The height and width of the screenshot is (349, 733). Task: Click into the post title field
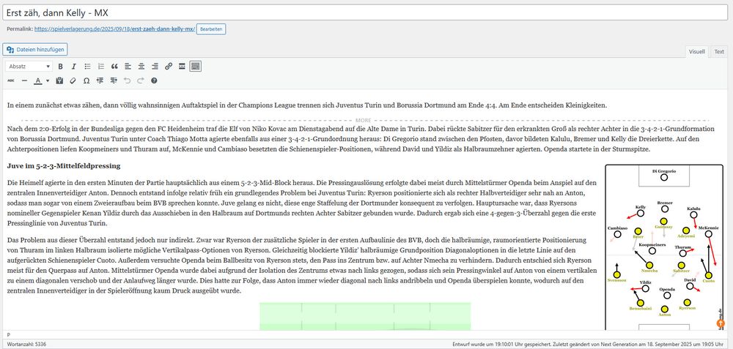366,13
